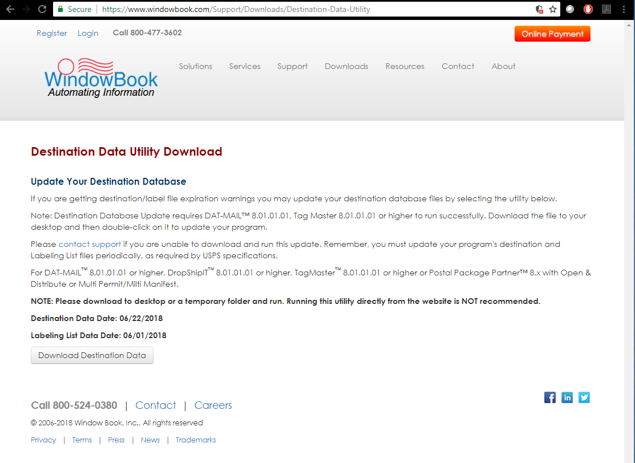
Task: Open the Services menu
Action: [x=245, y=66]
